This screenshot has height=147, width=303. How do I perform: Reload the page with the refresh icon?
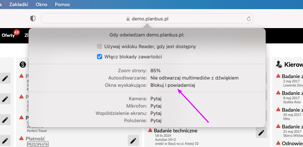(x=248, y=19)
